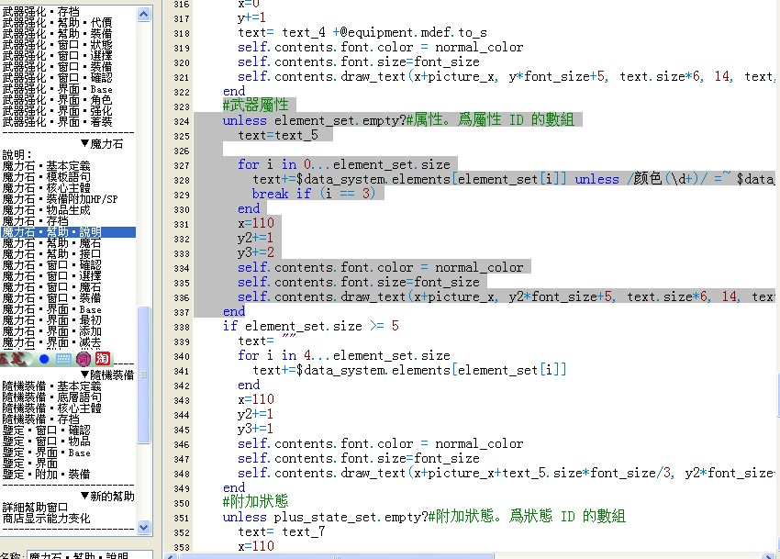Viewport: 780px width, 559px height.
Task: Open the 武器强化・帮助・代價 script
Action: 57,23
